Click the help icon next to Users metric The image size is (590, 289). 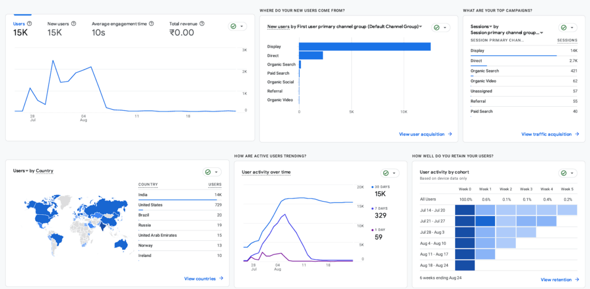pyautogui.click(x=29, y=24)
